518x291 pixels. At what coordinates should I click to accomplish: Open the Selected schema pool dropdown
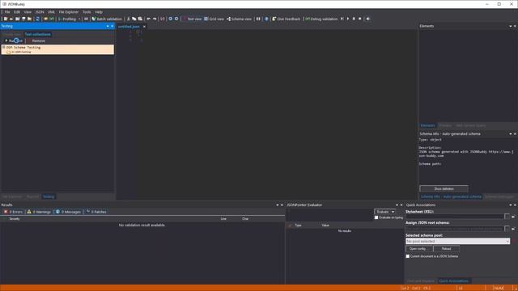point(457,241)
